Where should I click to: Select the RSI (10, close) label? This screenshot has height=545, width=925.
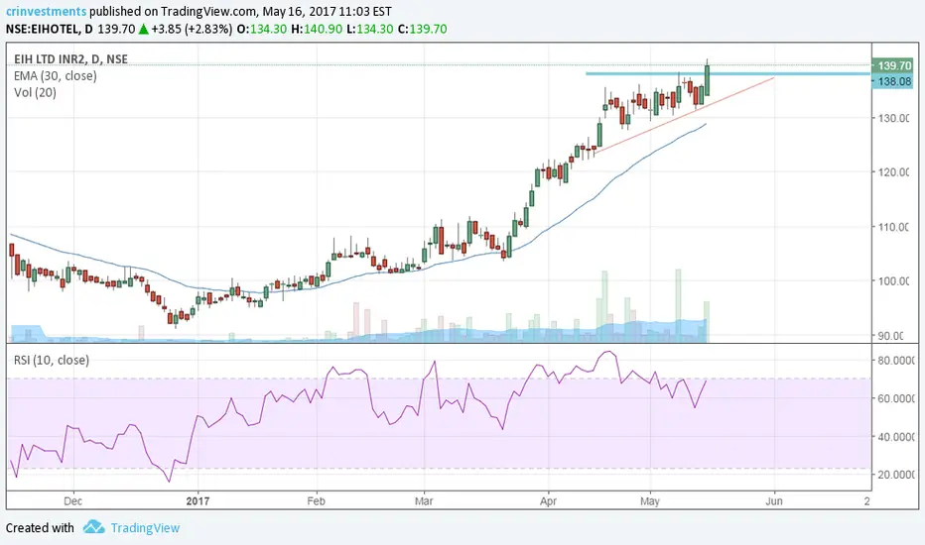(52, 360)
